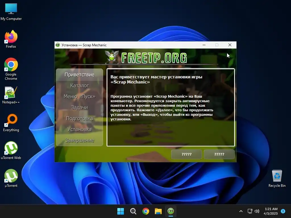Show hidden system tray icons
291x218 pixels.
point(241,211)
